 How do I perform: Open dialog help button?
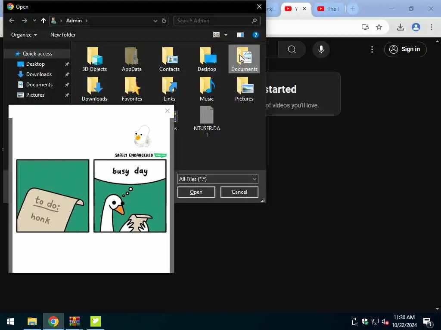pos(255,34)
